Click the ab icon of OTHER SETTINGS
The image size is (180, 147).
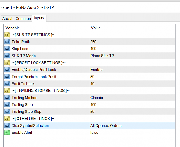tap(7, 119)
